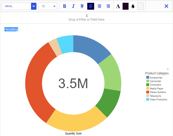Right align the heading text
Screen dimensions: 173x136
[108, 6]
